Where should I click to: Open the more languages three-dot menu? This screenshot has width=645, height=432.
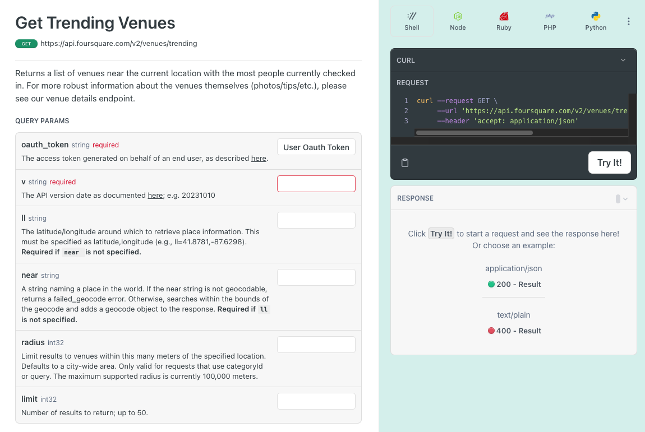[629, 21]
